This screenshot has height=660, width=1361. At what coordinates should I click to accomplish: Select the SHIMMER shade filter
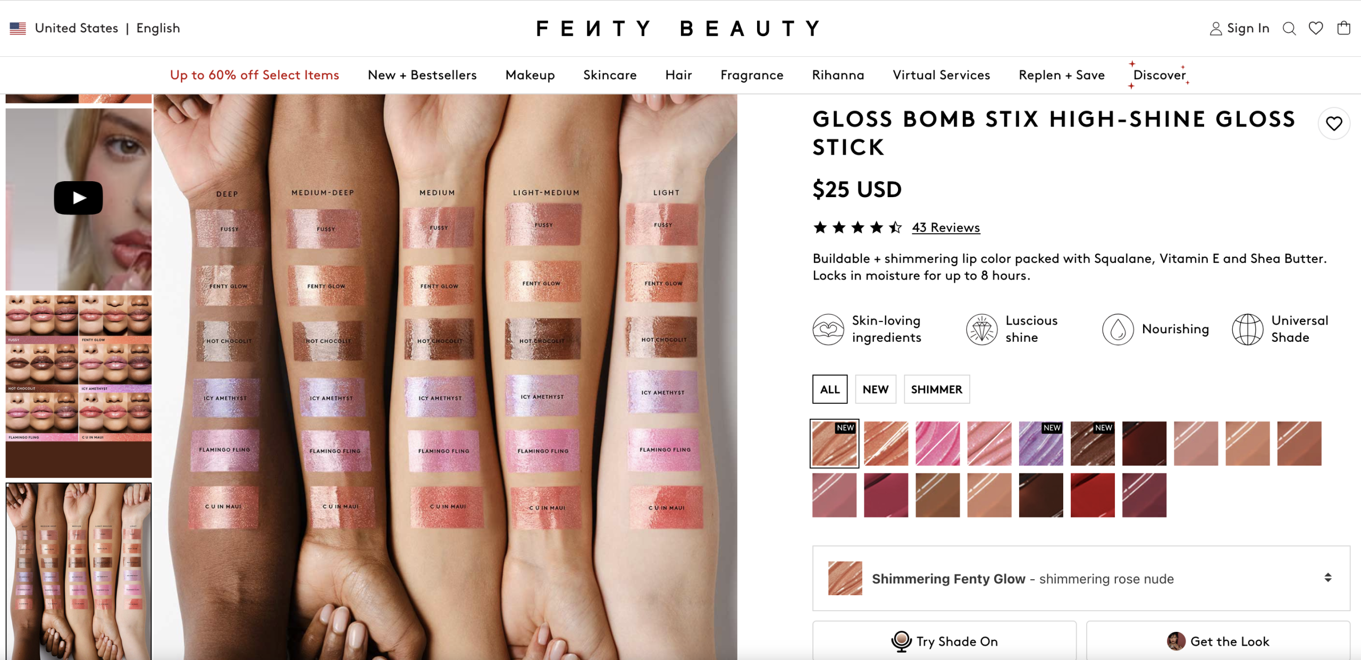[936, 390]
